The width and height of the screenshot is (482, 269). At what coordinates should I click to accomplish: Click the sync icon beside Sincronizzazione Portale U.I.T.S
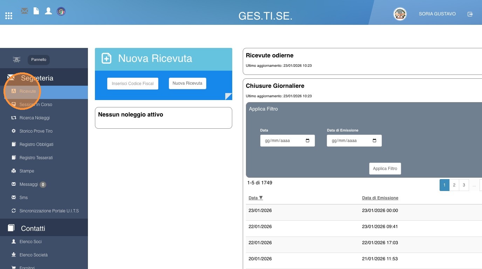click(x=14, y=211)
